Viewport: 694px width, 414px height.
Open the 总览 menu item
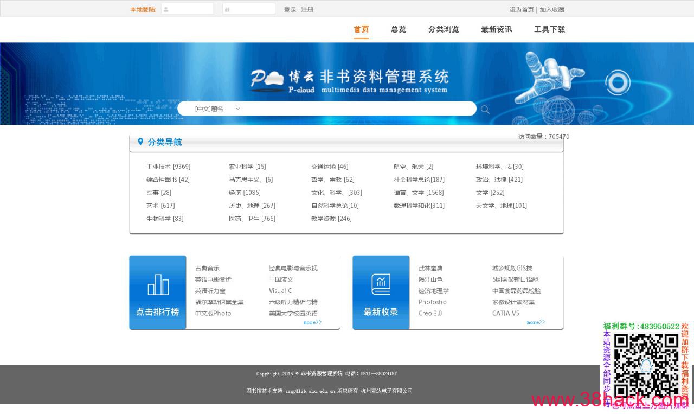click(399, 29)
